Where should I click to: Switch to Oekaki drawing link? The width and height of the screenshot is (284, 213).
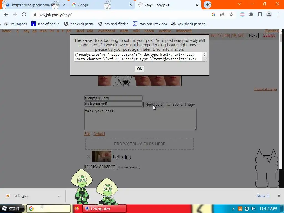click(99, 134)
